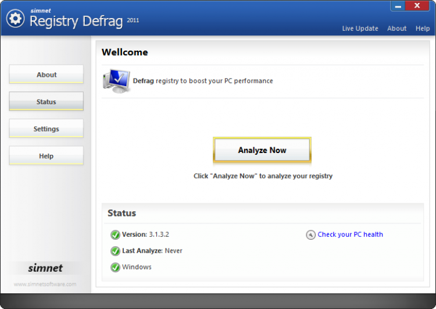This screenshot has height=309, width=436.
Task: Click the Wellcome heading
Action: tap(125, 52)
